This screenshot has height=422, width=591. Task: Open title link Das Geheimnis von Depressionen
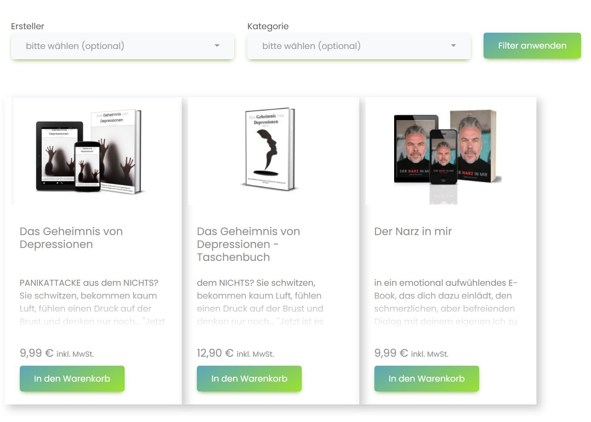click(71, 238)
